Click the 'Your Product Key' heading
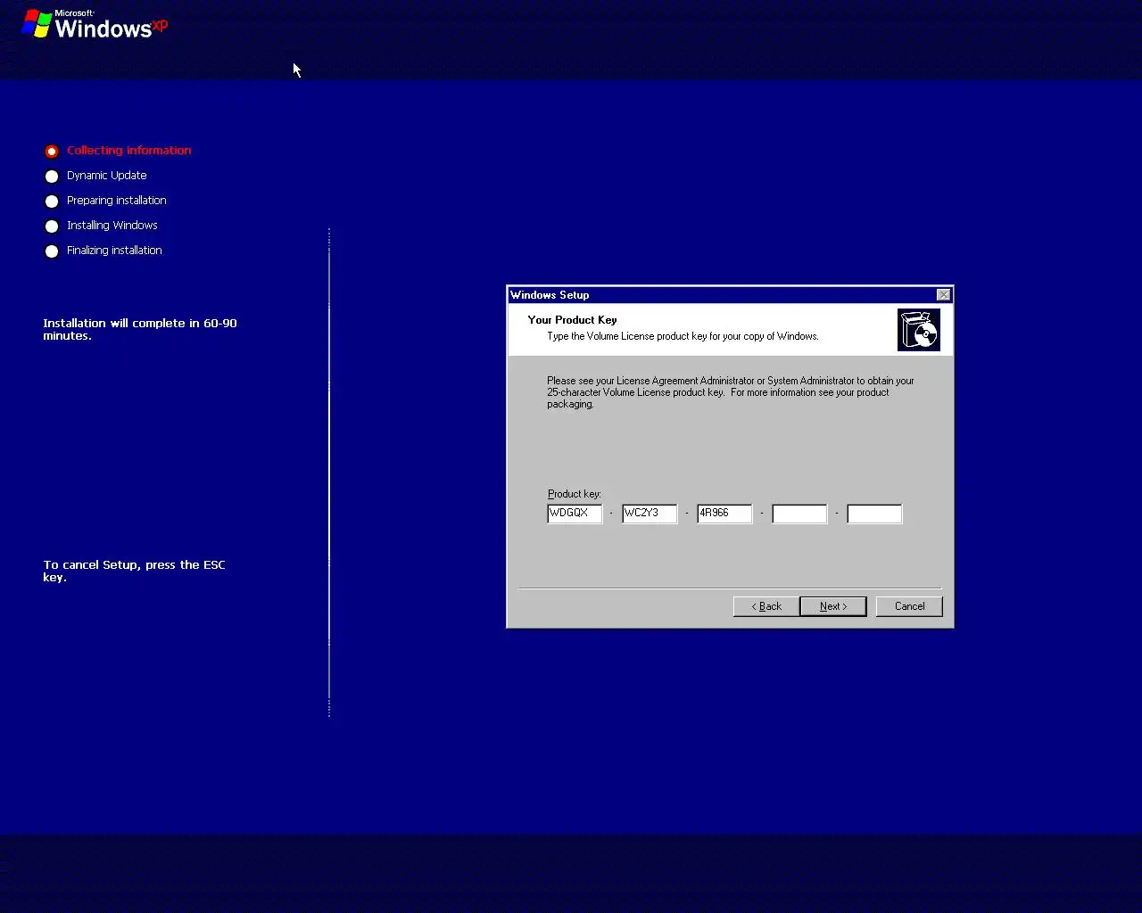Viewport: 1142px width, 913px height. 572,319
